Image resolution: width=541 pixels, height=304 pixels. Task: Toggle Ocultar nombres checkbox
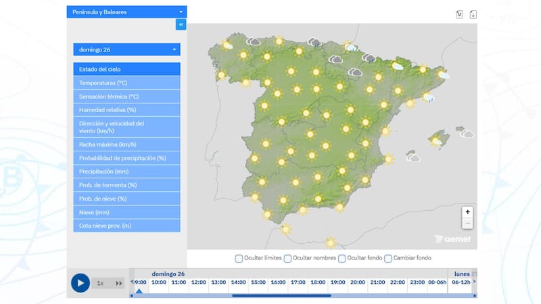point(287,259)
